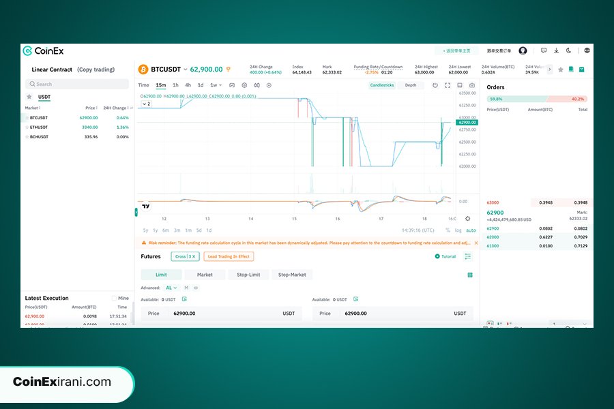Switch to dark mode via moon icon
This screenshot has height=409, width=614.
coord(568,50)
